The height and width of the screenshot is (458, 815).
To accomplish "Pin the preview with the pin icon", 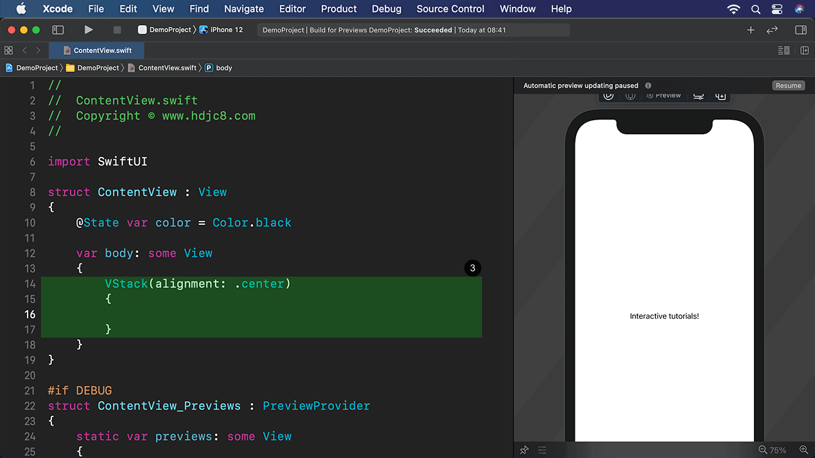I will [524, 450].
